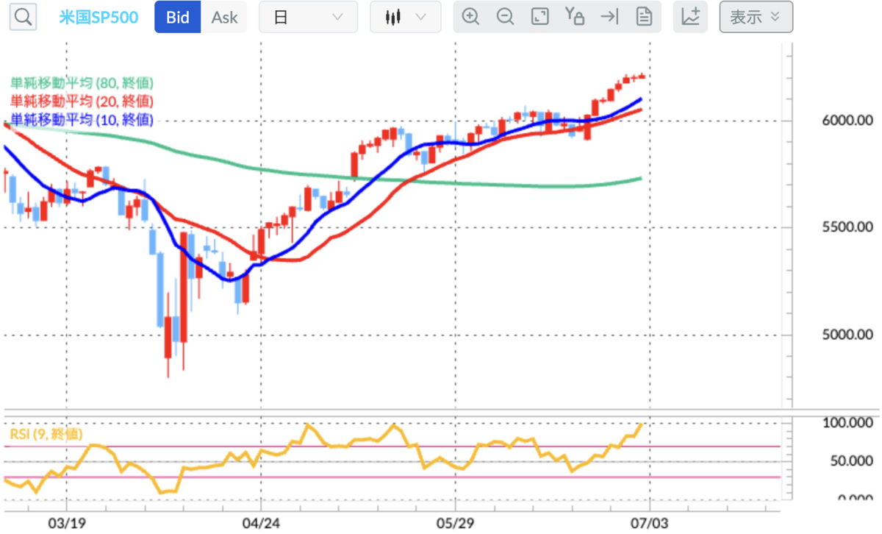This screenshot has width=882, height=534.
Task: Open the 日 timeframe dropdown
Action: (309, 17)
